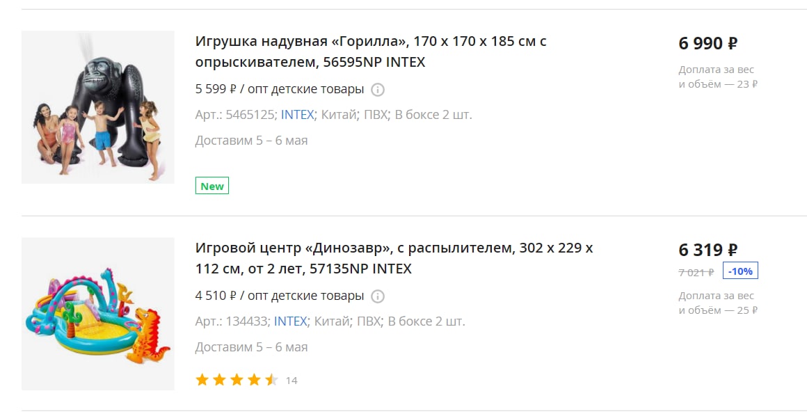807x414 pixels.
Task: Click the 6 990 ₽ price
Action: [x=708, y=43]
